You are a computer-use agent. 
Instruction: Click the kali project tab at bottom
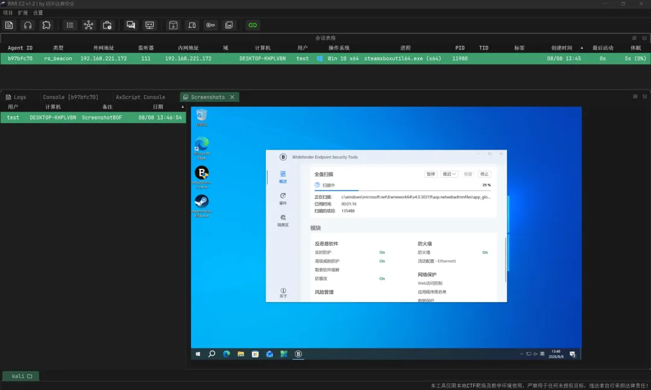pyautogui.click(x=20, y=376)
